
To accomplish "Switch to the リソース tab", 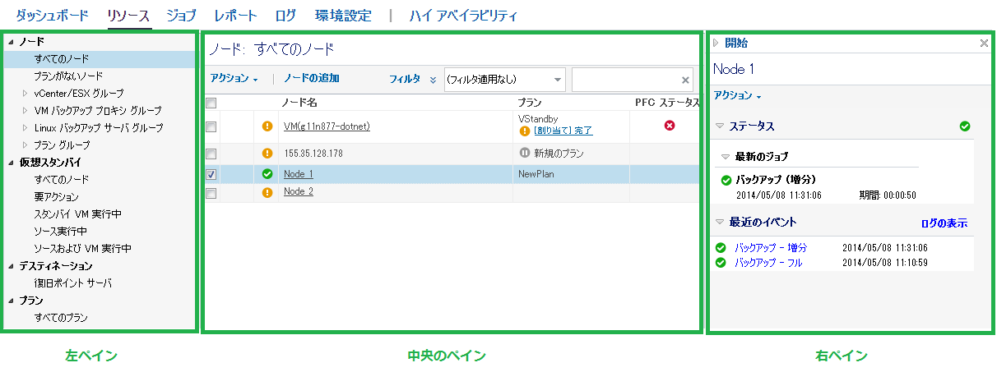I will pos(129,15).
